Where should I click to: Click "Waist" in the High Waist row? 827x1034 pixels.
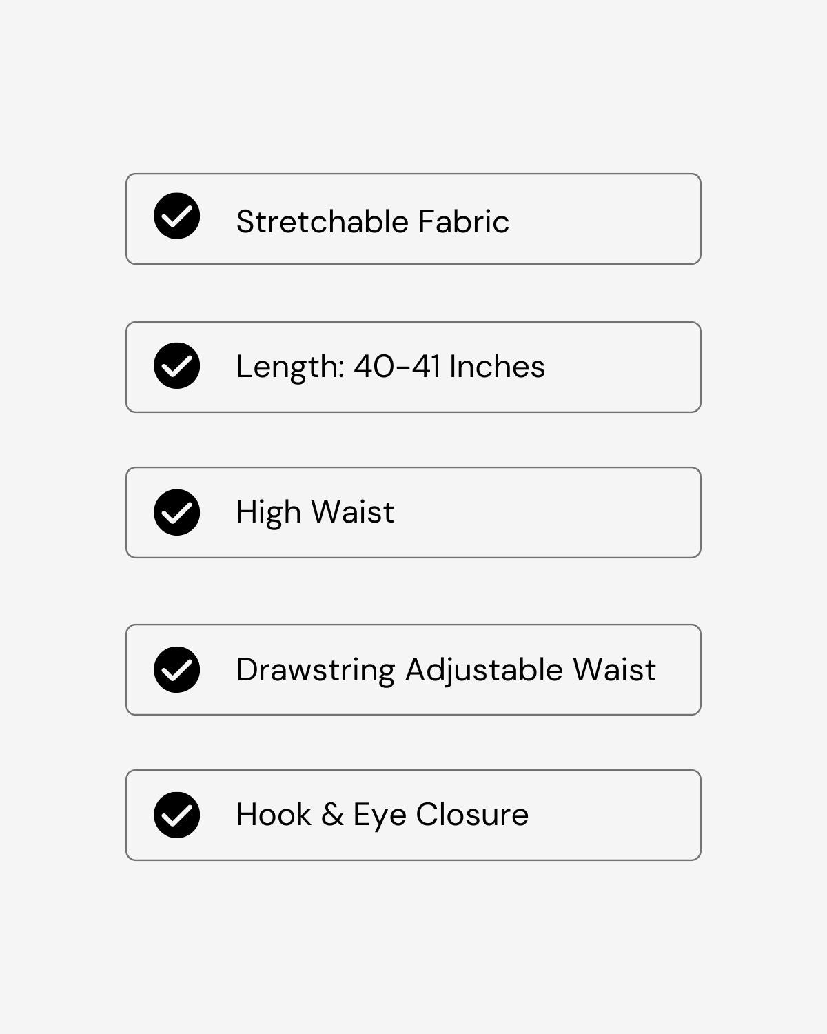point(352,512)
